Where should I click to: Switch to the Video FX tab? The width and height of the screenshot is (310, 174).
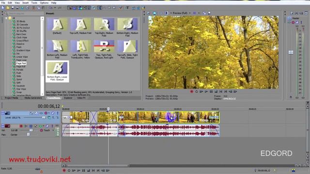click(x=81, y=98)
